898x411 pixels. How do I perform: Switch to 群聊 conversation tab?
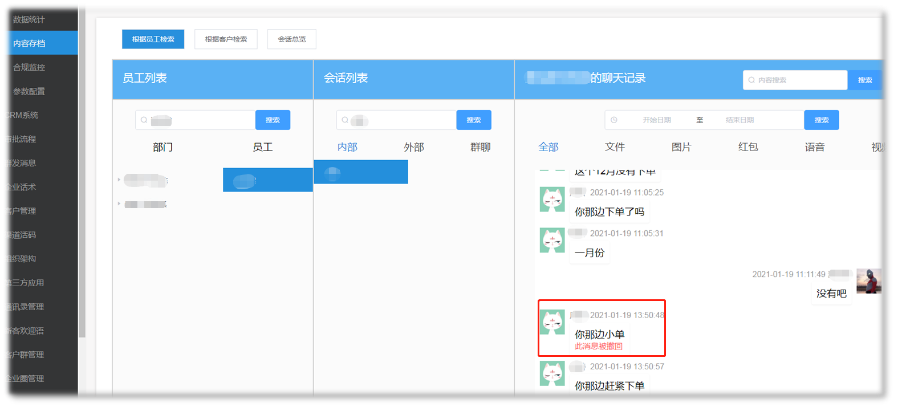481,147
